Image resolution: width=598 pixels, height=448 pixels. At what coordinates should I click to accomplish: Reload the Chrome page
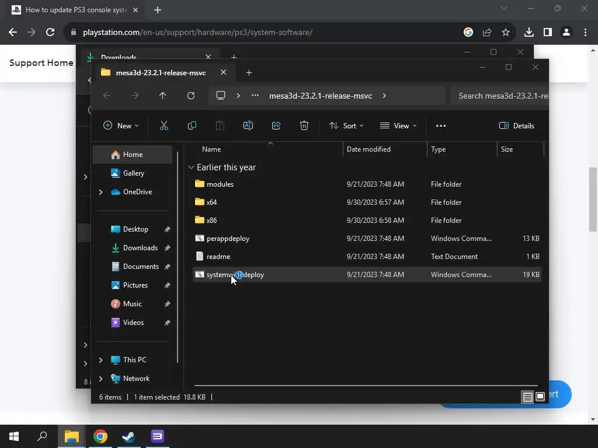click(x=50, y=33)
